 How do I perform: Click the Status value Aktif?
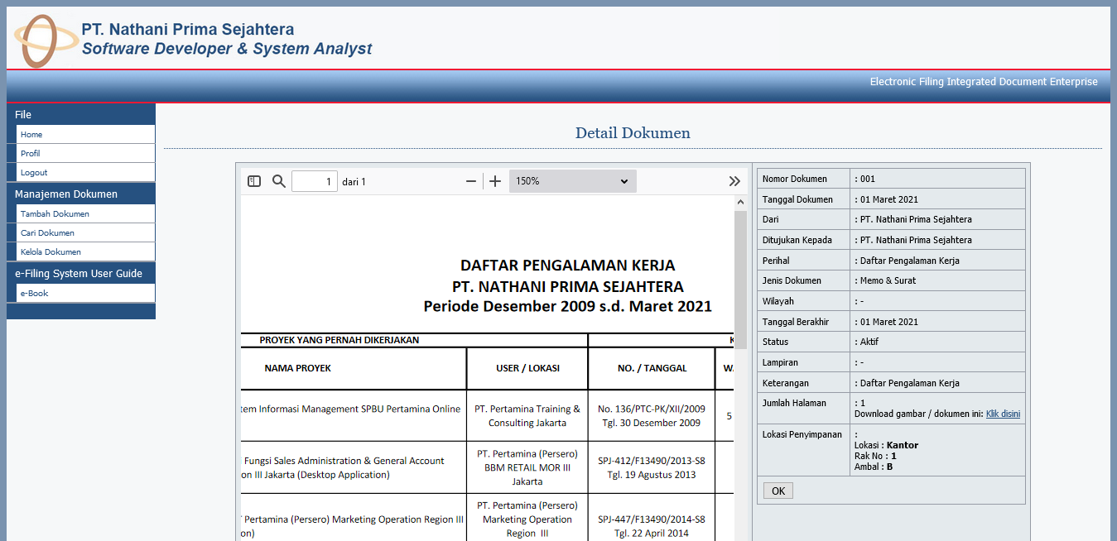[869, 342]
